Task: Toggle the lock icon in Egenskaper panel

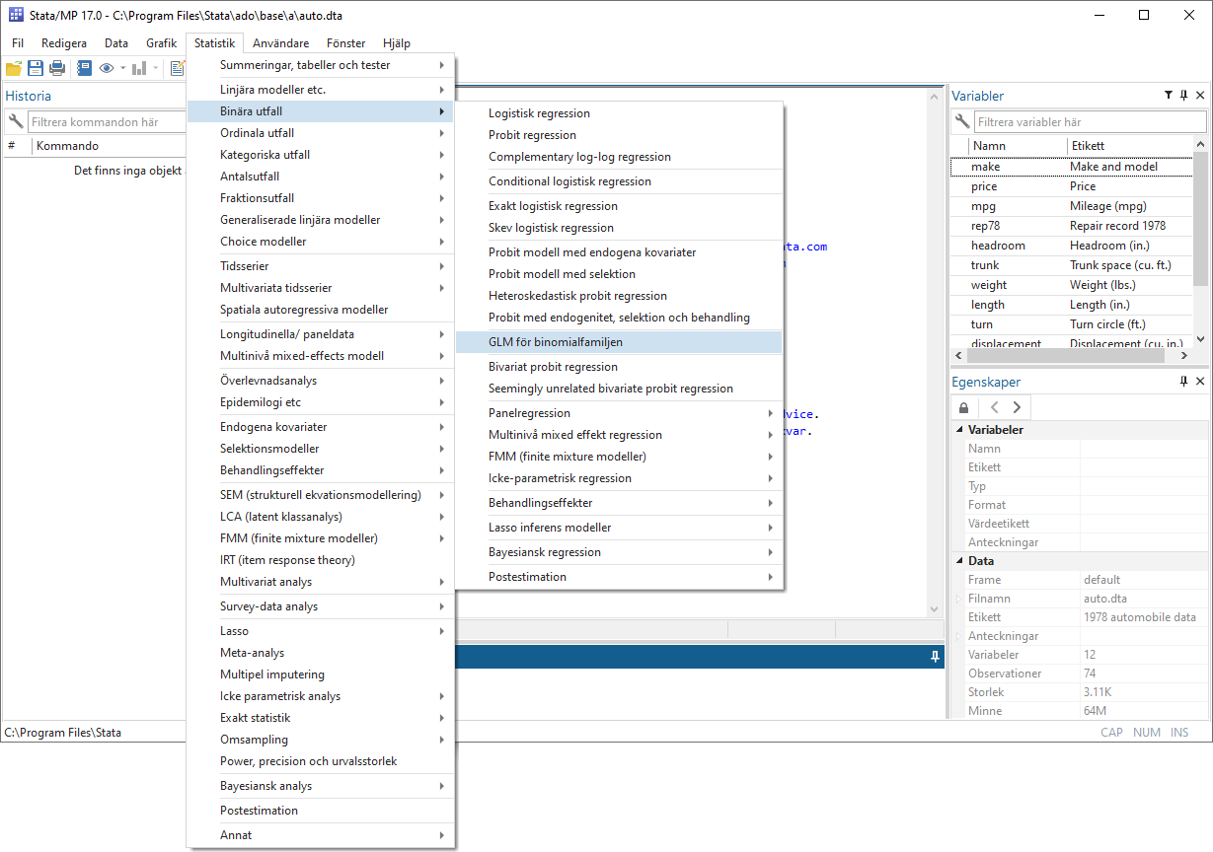Action: point(963,406)
